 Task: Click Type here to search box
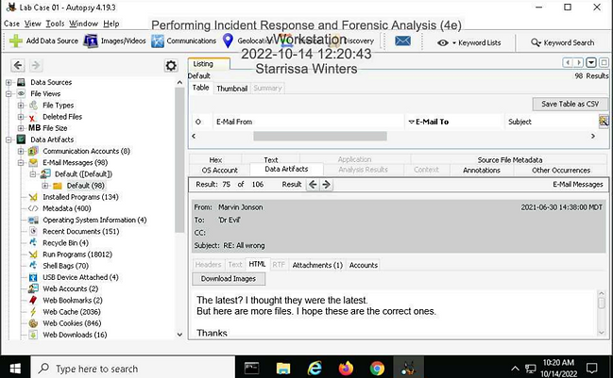[x=133, y=369]
